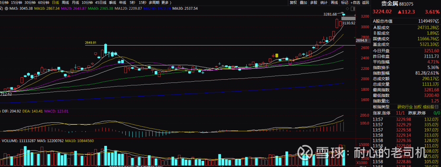This screenshot has height=167, width=441.
Task: Click the X1000 volume scale label
Action: (x=361, y=163)
